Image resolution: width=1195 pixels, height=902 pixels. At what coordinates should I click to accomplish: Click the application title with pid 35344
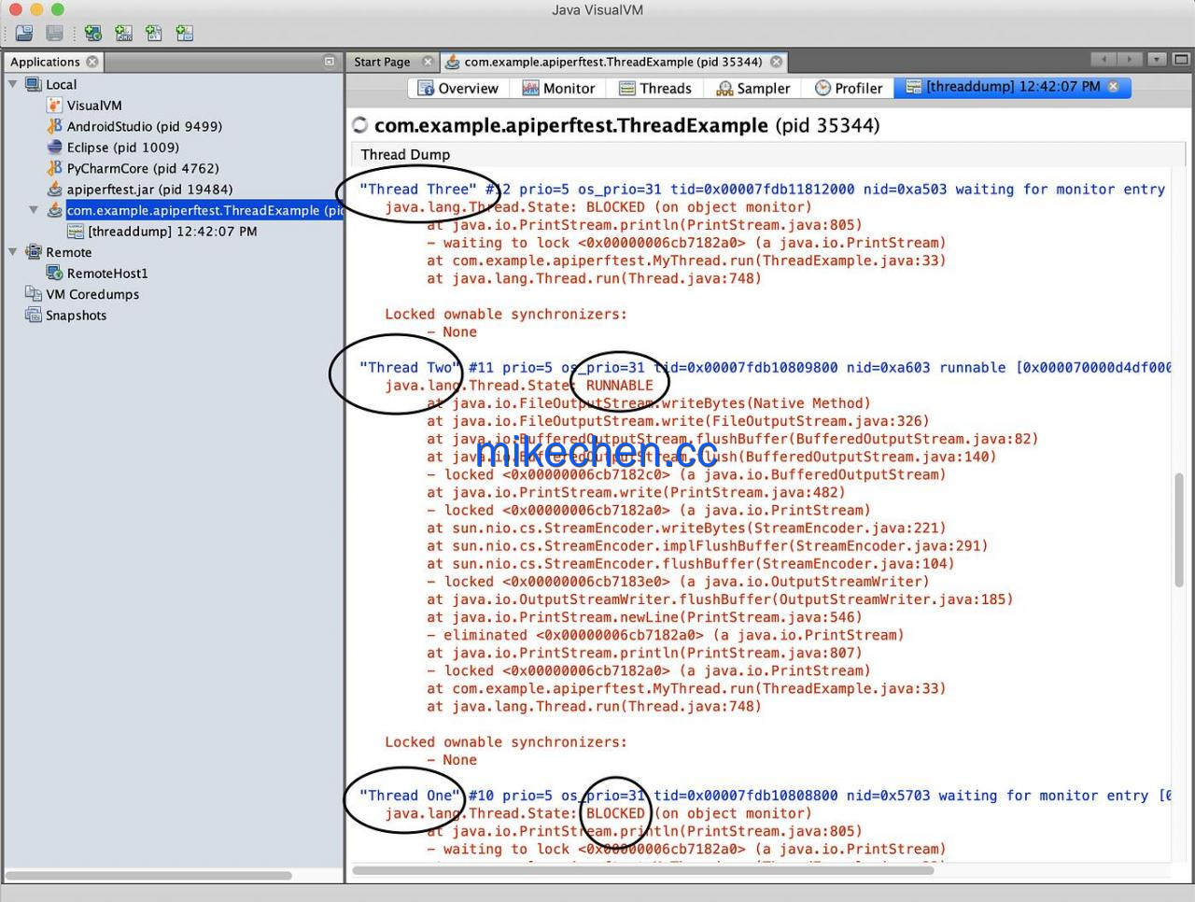[x=626, y=125]
